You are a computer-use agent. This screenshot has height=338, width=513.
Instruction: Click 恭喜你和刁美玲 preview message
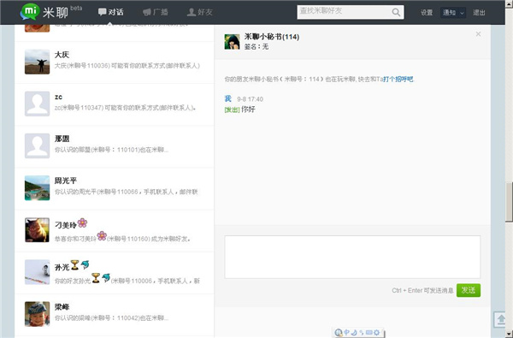(x=122, y=238)
